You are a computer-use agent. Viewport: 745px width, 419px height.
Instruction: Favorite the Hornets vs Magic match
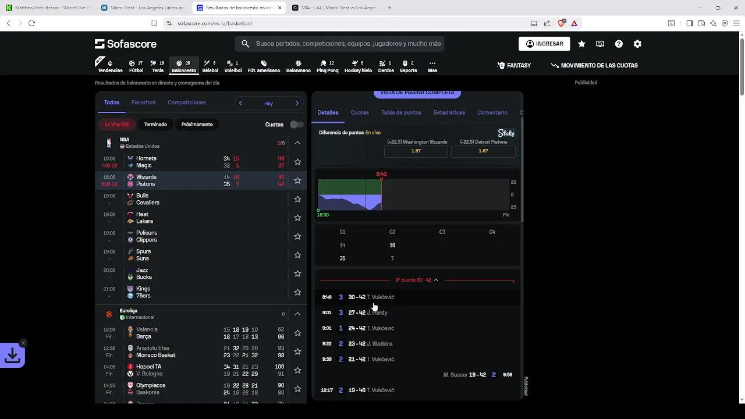(297, 162)
